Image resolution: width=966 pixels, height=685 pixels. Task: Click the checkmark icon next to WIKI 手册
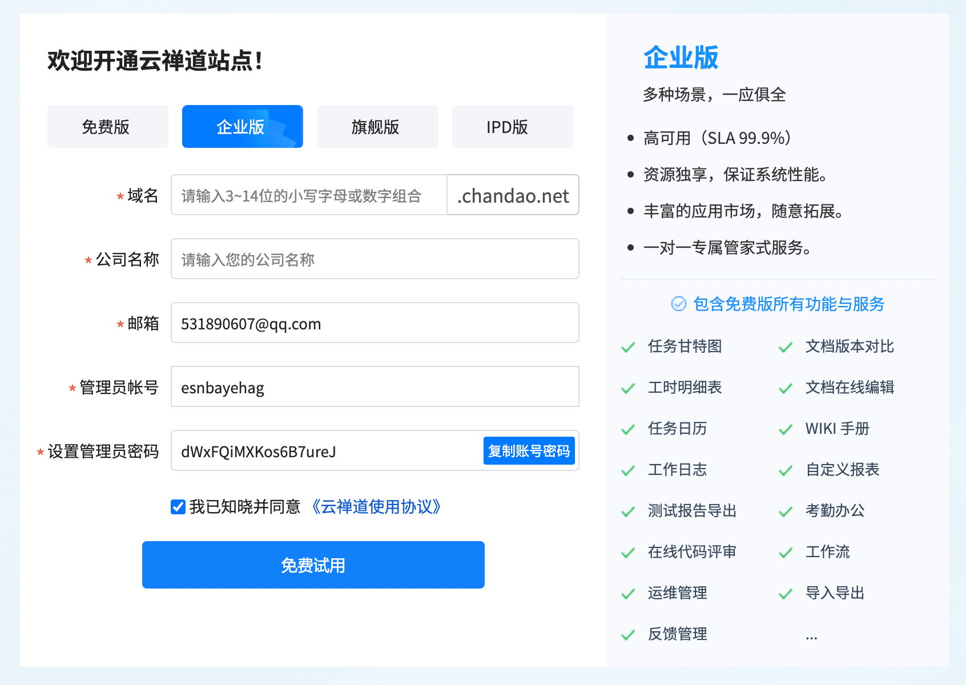point(786,429)
